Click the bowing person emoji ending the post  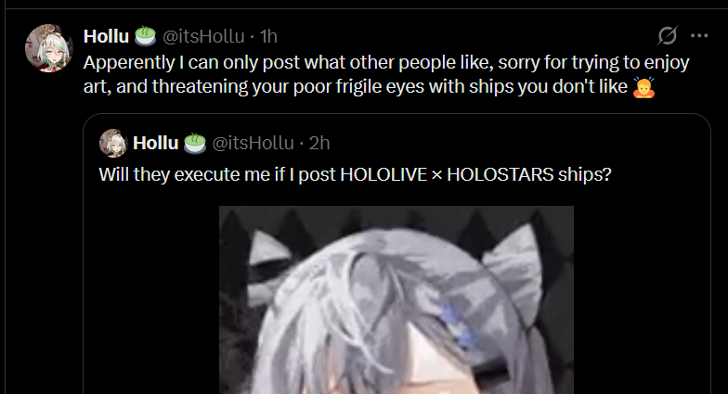[644, 87]
